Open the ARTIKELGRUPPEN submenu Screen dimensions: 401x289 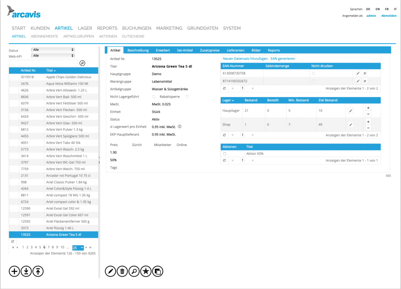coord(79,36)
